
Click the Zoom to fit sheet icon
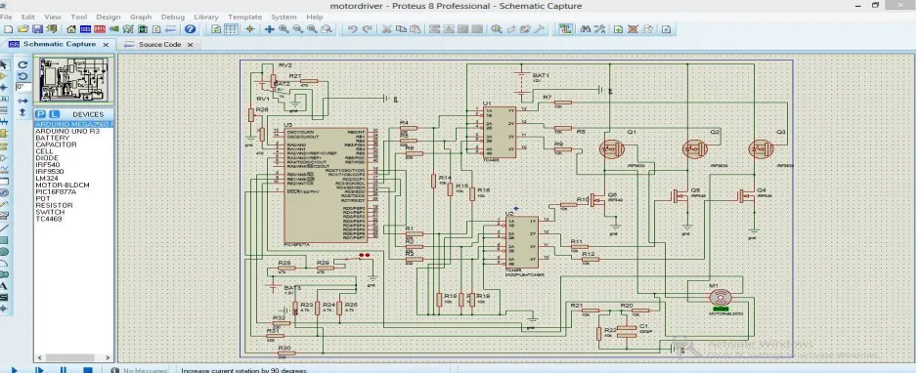click(x=313, y=28)
